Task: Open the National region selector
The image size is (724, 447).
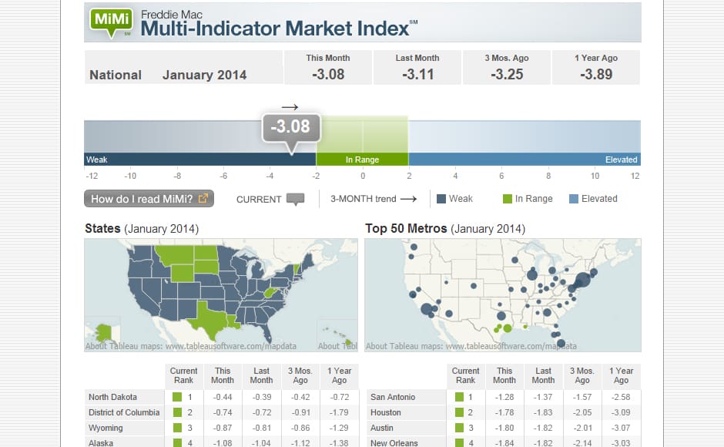Action: [x=115, y=75]
